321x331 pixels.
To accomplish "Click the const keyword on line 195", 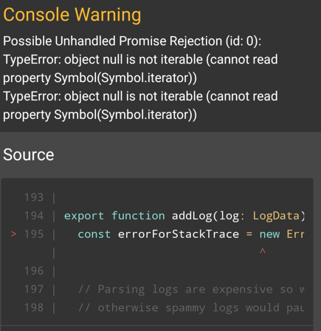I will coord(94,234).
